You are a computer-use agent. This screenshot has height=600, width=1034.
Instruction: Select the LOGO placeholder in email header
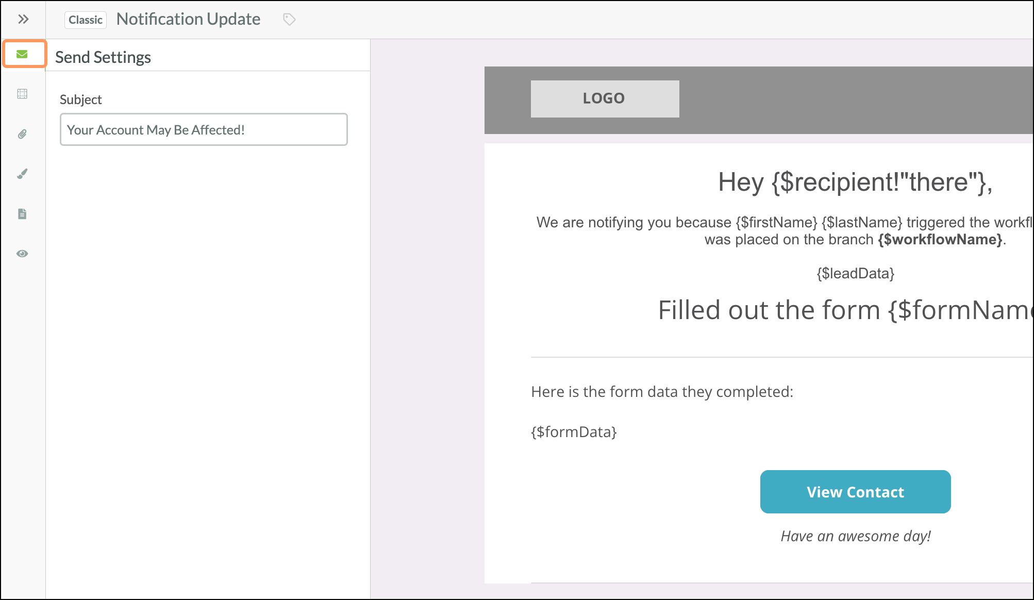(605, 98)
